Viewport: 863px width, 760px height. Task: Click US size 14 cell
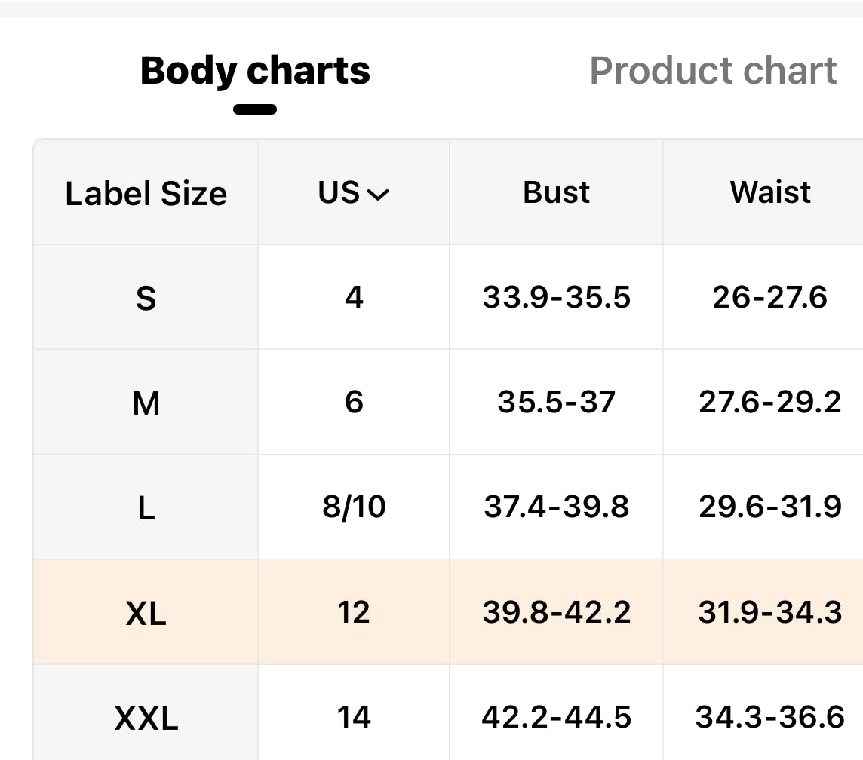click(x=353, y=716)
